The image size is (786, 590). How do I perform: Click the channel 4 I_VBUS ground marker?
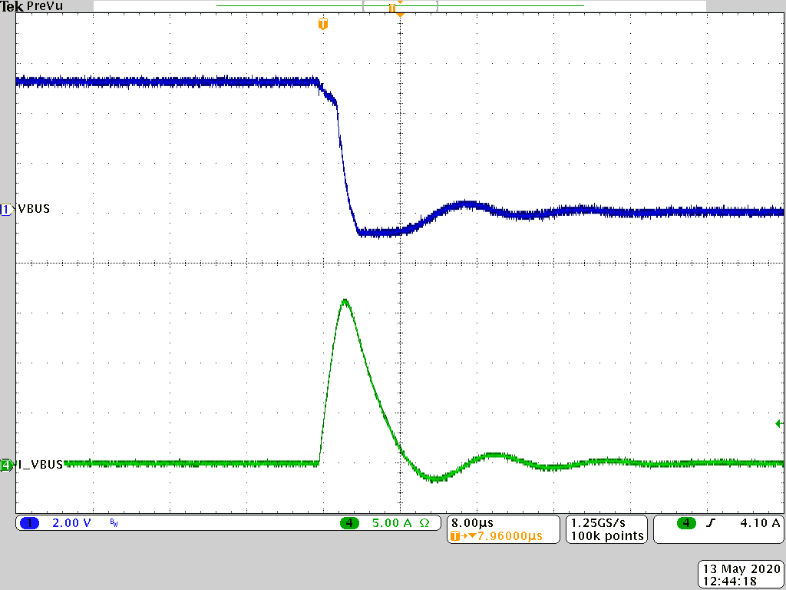pyautogui.click(x=7, y=464)
